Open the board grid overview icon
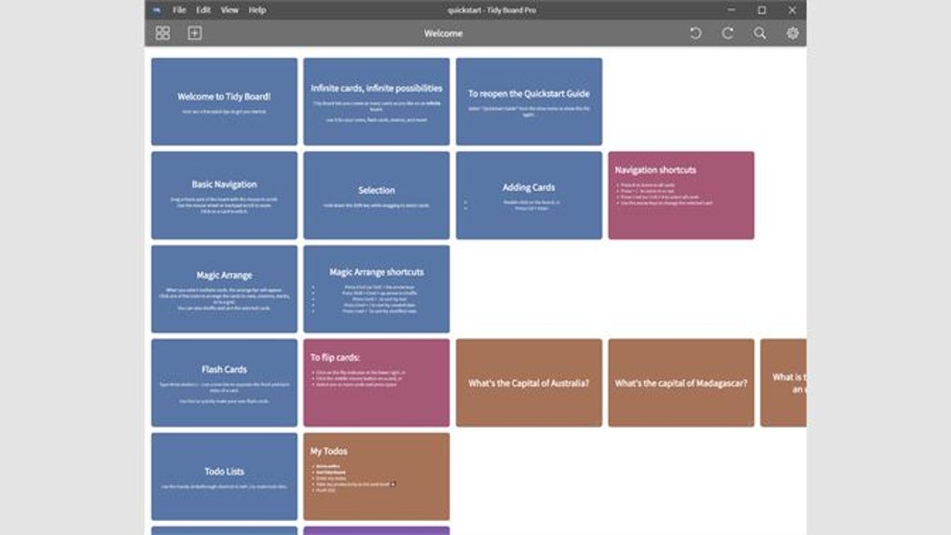The image size is (951, 535). tap(162, 34)
